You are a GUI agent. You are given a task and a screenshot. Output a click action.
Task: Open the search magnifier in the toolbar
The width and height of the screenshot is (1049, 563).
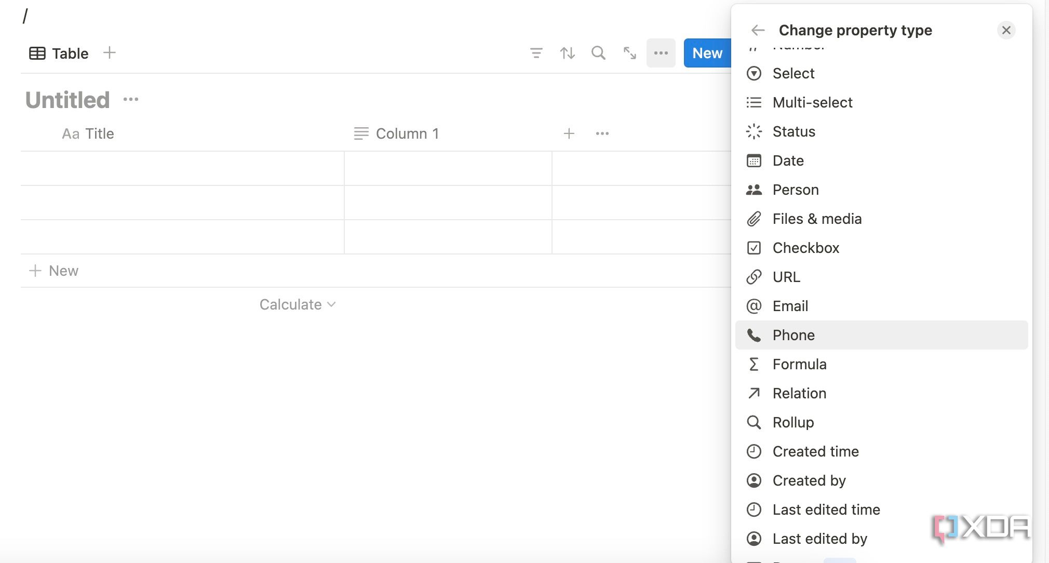tap(598, 53)
